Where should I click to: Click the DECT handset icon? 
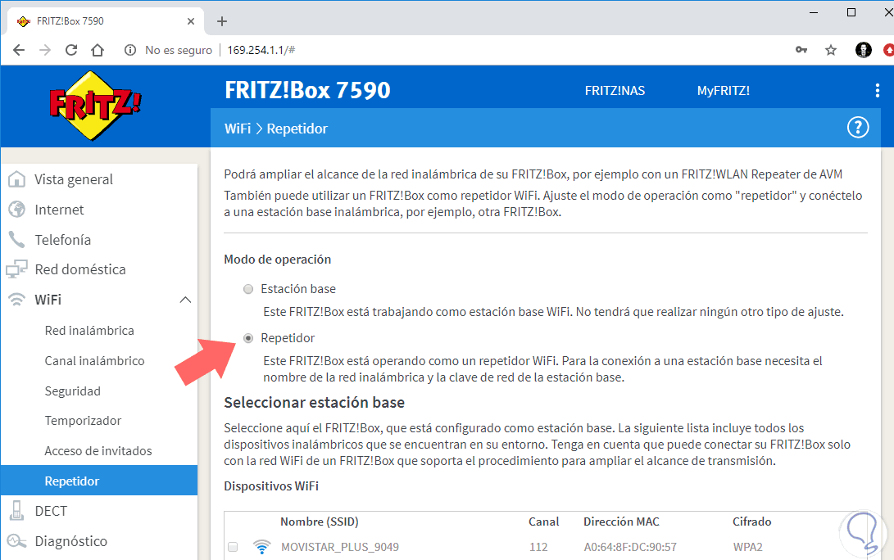click(16, 510)
